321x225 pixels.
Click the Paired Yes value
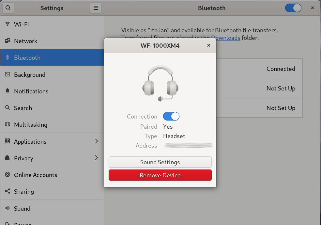pos(168,127)
